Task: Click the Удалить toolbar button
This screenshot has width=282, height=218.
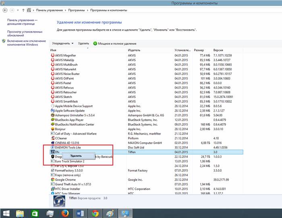Action: coord(83,43)
